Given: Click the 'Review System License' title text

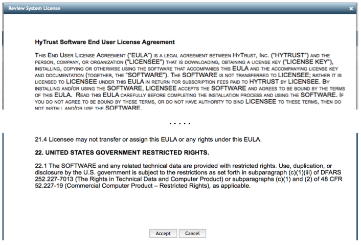Looking at the screenshot, I should [34, 8].
